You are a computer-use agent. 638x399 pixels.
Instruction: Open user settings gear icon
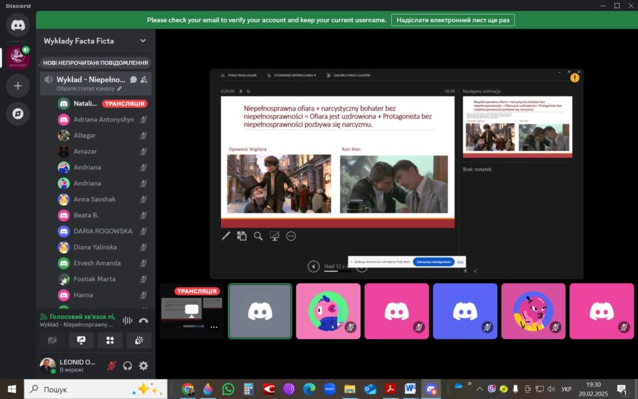143,366
